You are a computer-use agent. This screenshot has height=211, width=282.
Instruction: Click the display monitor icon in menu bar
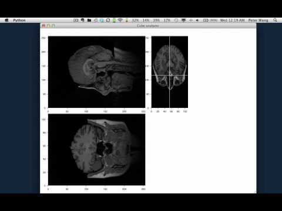pyautogui.click(x=183, y=20)
